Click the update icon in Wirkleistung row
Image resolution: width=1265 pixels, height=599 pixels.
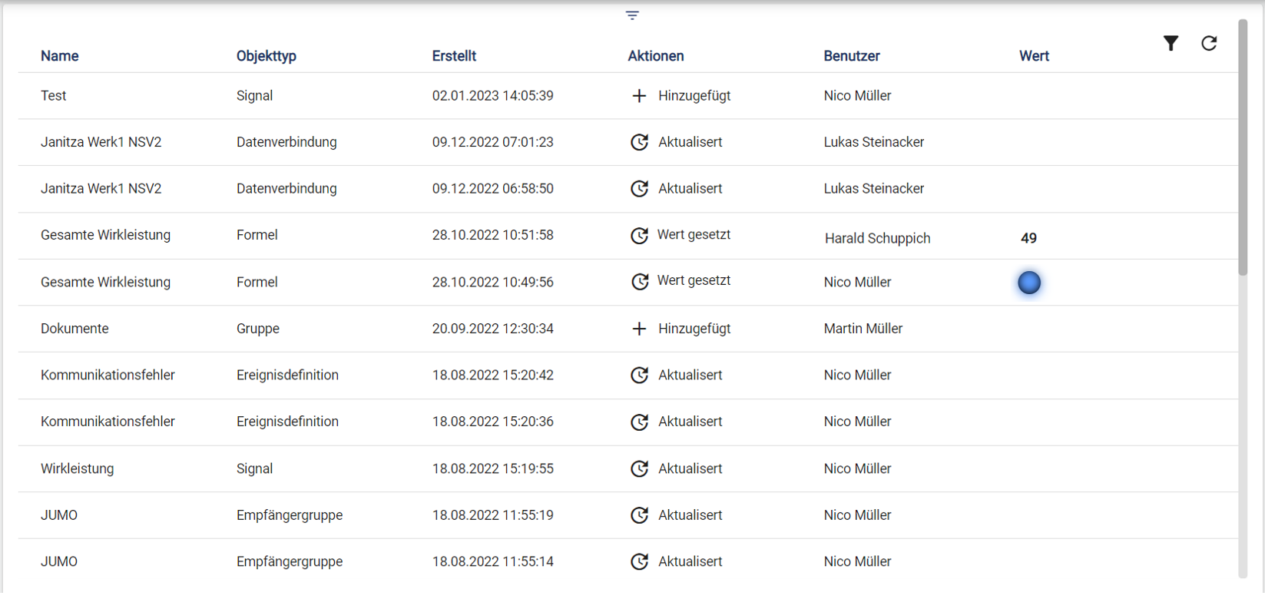(x=639, y=469)
